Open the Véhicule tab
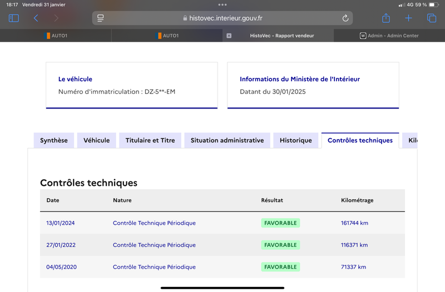This screenshot has width=445, height=292. pos(96,141)
